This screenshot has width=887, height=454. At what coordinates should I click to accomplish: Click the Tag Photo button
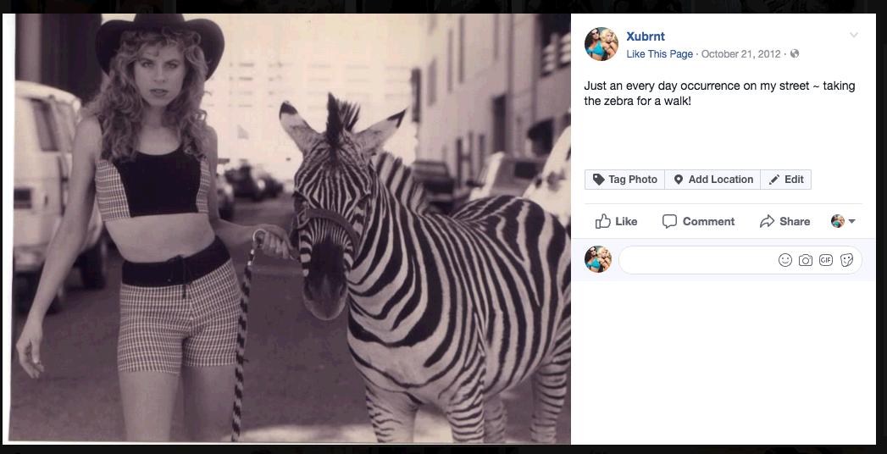click(x=624, y=180)
